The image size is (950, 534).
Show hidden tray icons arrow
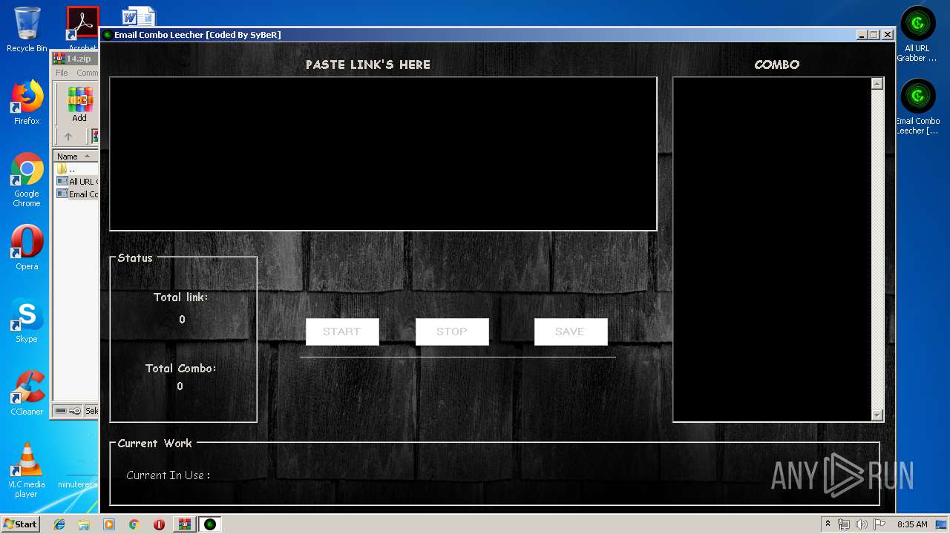[828, 524]
